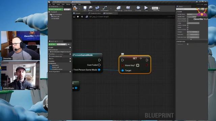The image size is (216, 121).
Task: Open Class Settings from toolbar
Action: [x=118, y=8]
